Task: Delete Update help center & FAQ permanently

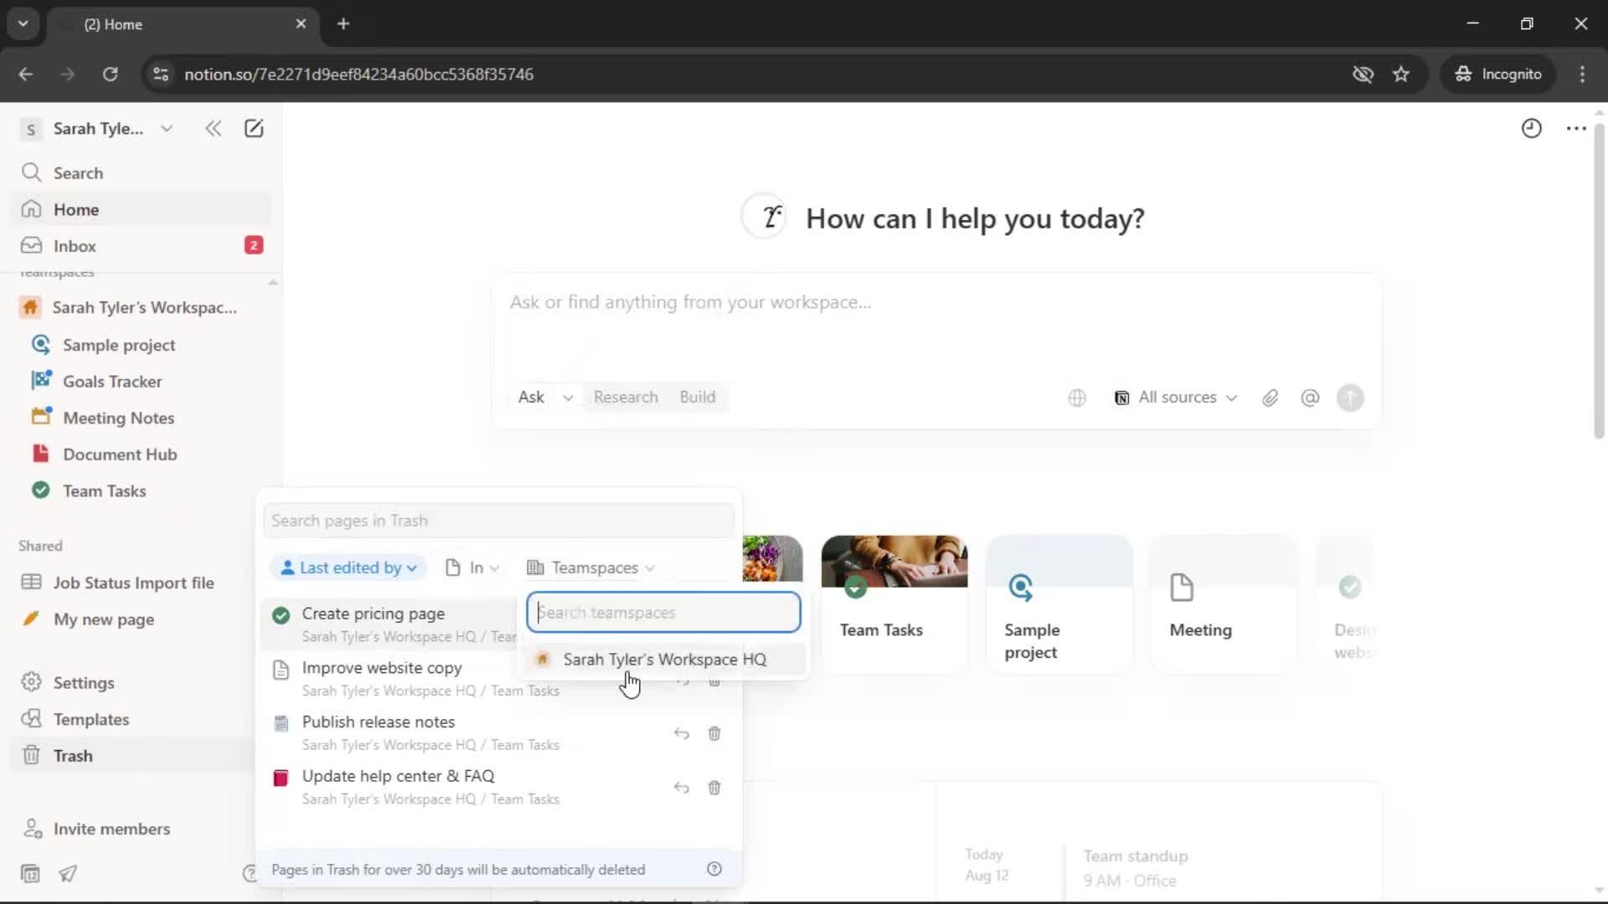Action: click(x=714, y=788)
